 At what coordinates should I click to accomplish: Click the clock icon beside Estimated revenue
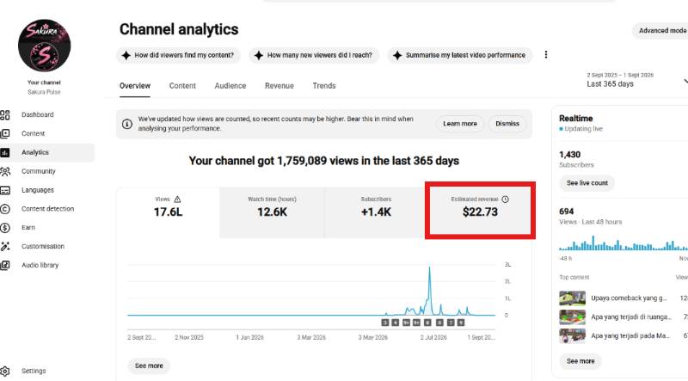[x=505, y=200]
